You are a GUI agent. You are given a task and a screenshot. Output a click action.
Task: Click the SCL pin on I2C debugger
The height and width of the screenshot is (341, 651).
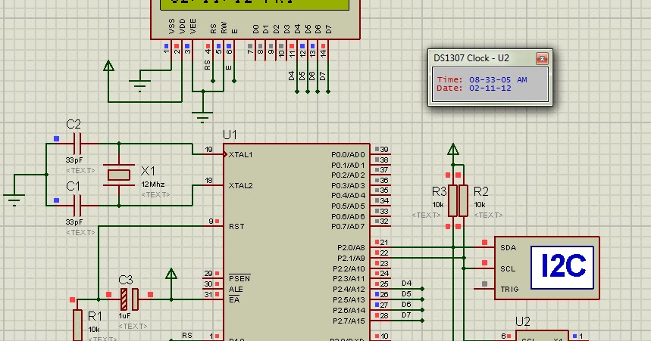click(x=509, y=268)
